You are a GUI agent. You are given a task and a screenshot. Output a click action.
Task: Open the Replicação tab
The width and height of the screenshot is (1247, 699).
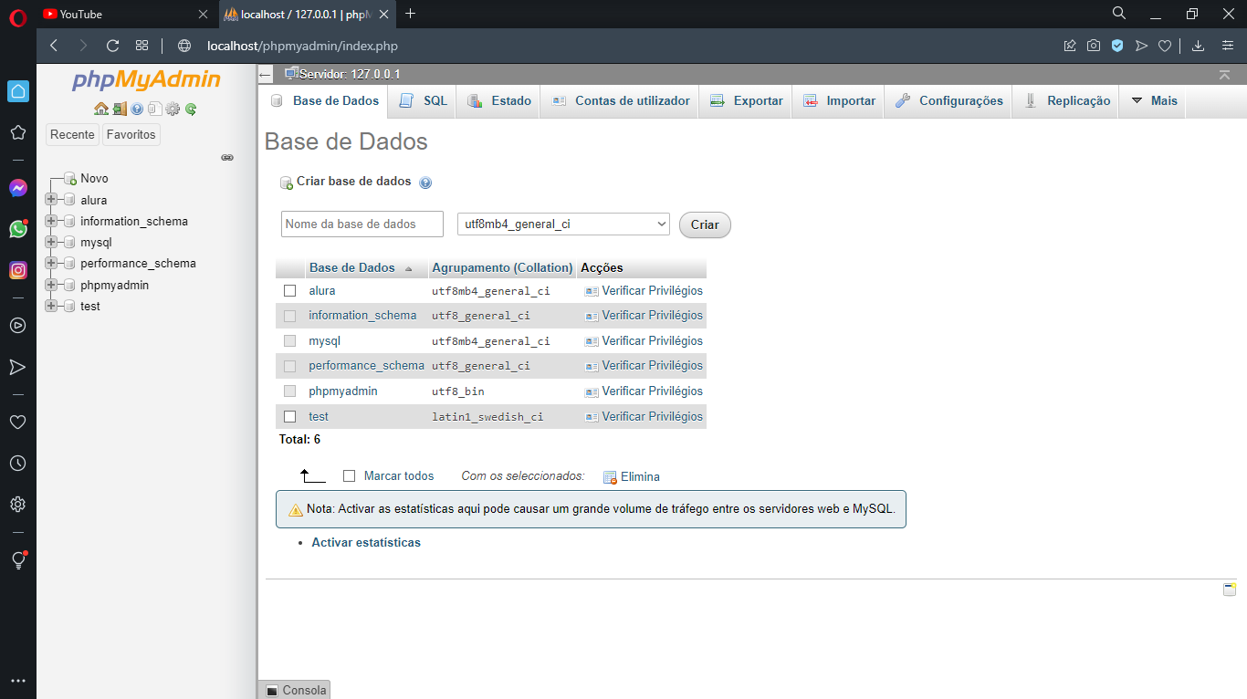(1066, 101)
